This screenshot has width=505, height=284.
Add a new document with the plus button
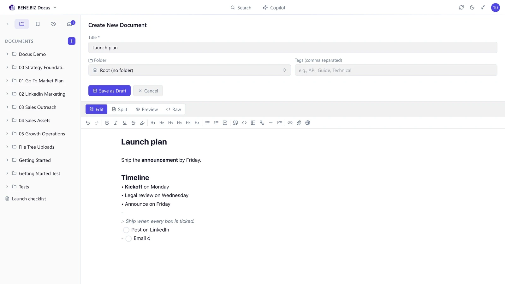pos(72,41)
